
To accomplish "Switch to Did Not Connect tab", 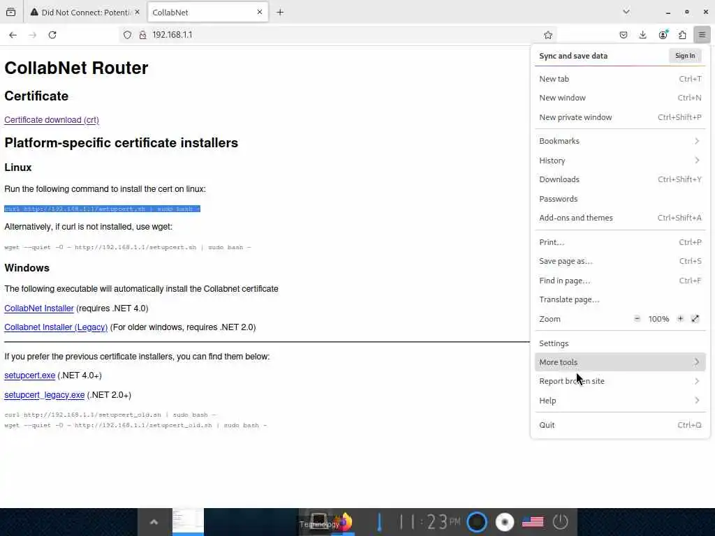I will coord(84,13).
